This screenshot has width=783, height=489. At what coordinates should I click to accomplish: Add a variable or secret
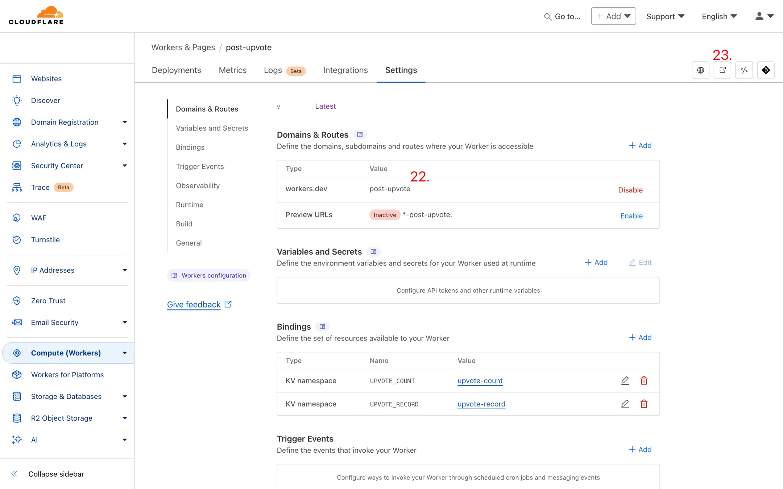pyautogui.click(x=596, y=263)
